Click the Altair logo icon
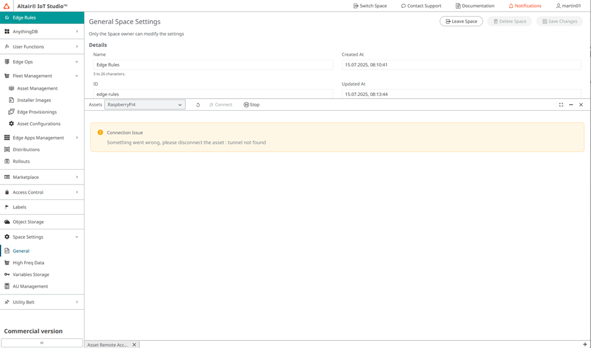Image resolution: width=591 pixels, height=348 pixels. (7, 6)
